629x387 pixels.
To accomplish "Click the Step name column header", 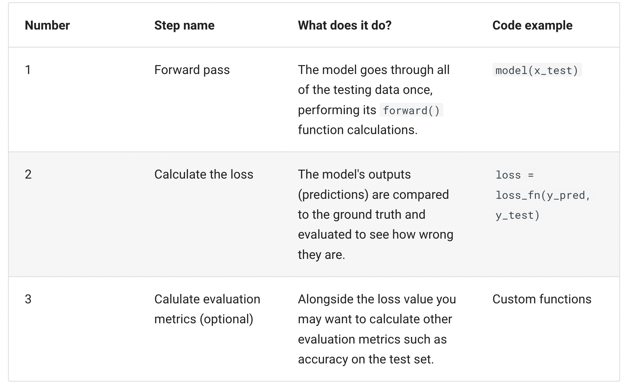I will [x=185, y=25].
